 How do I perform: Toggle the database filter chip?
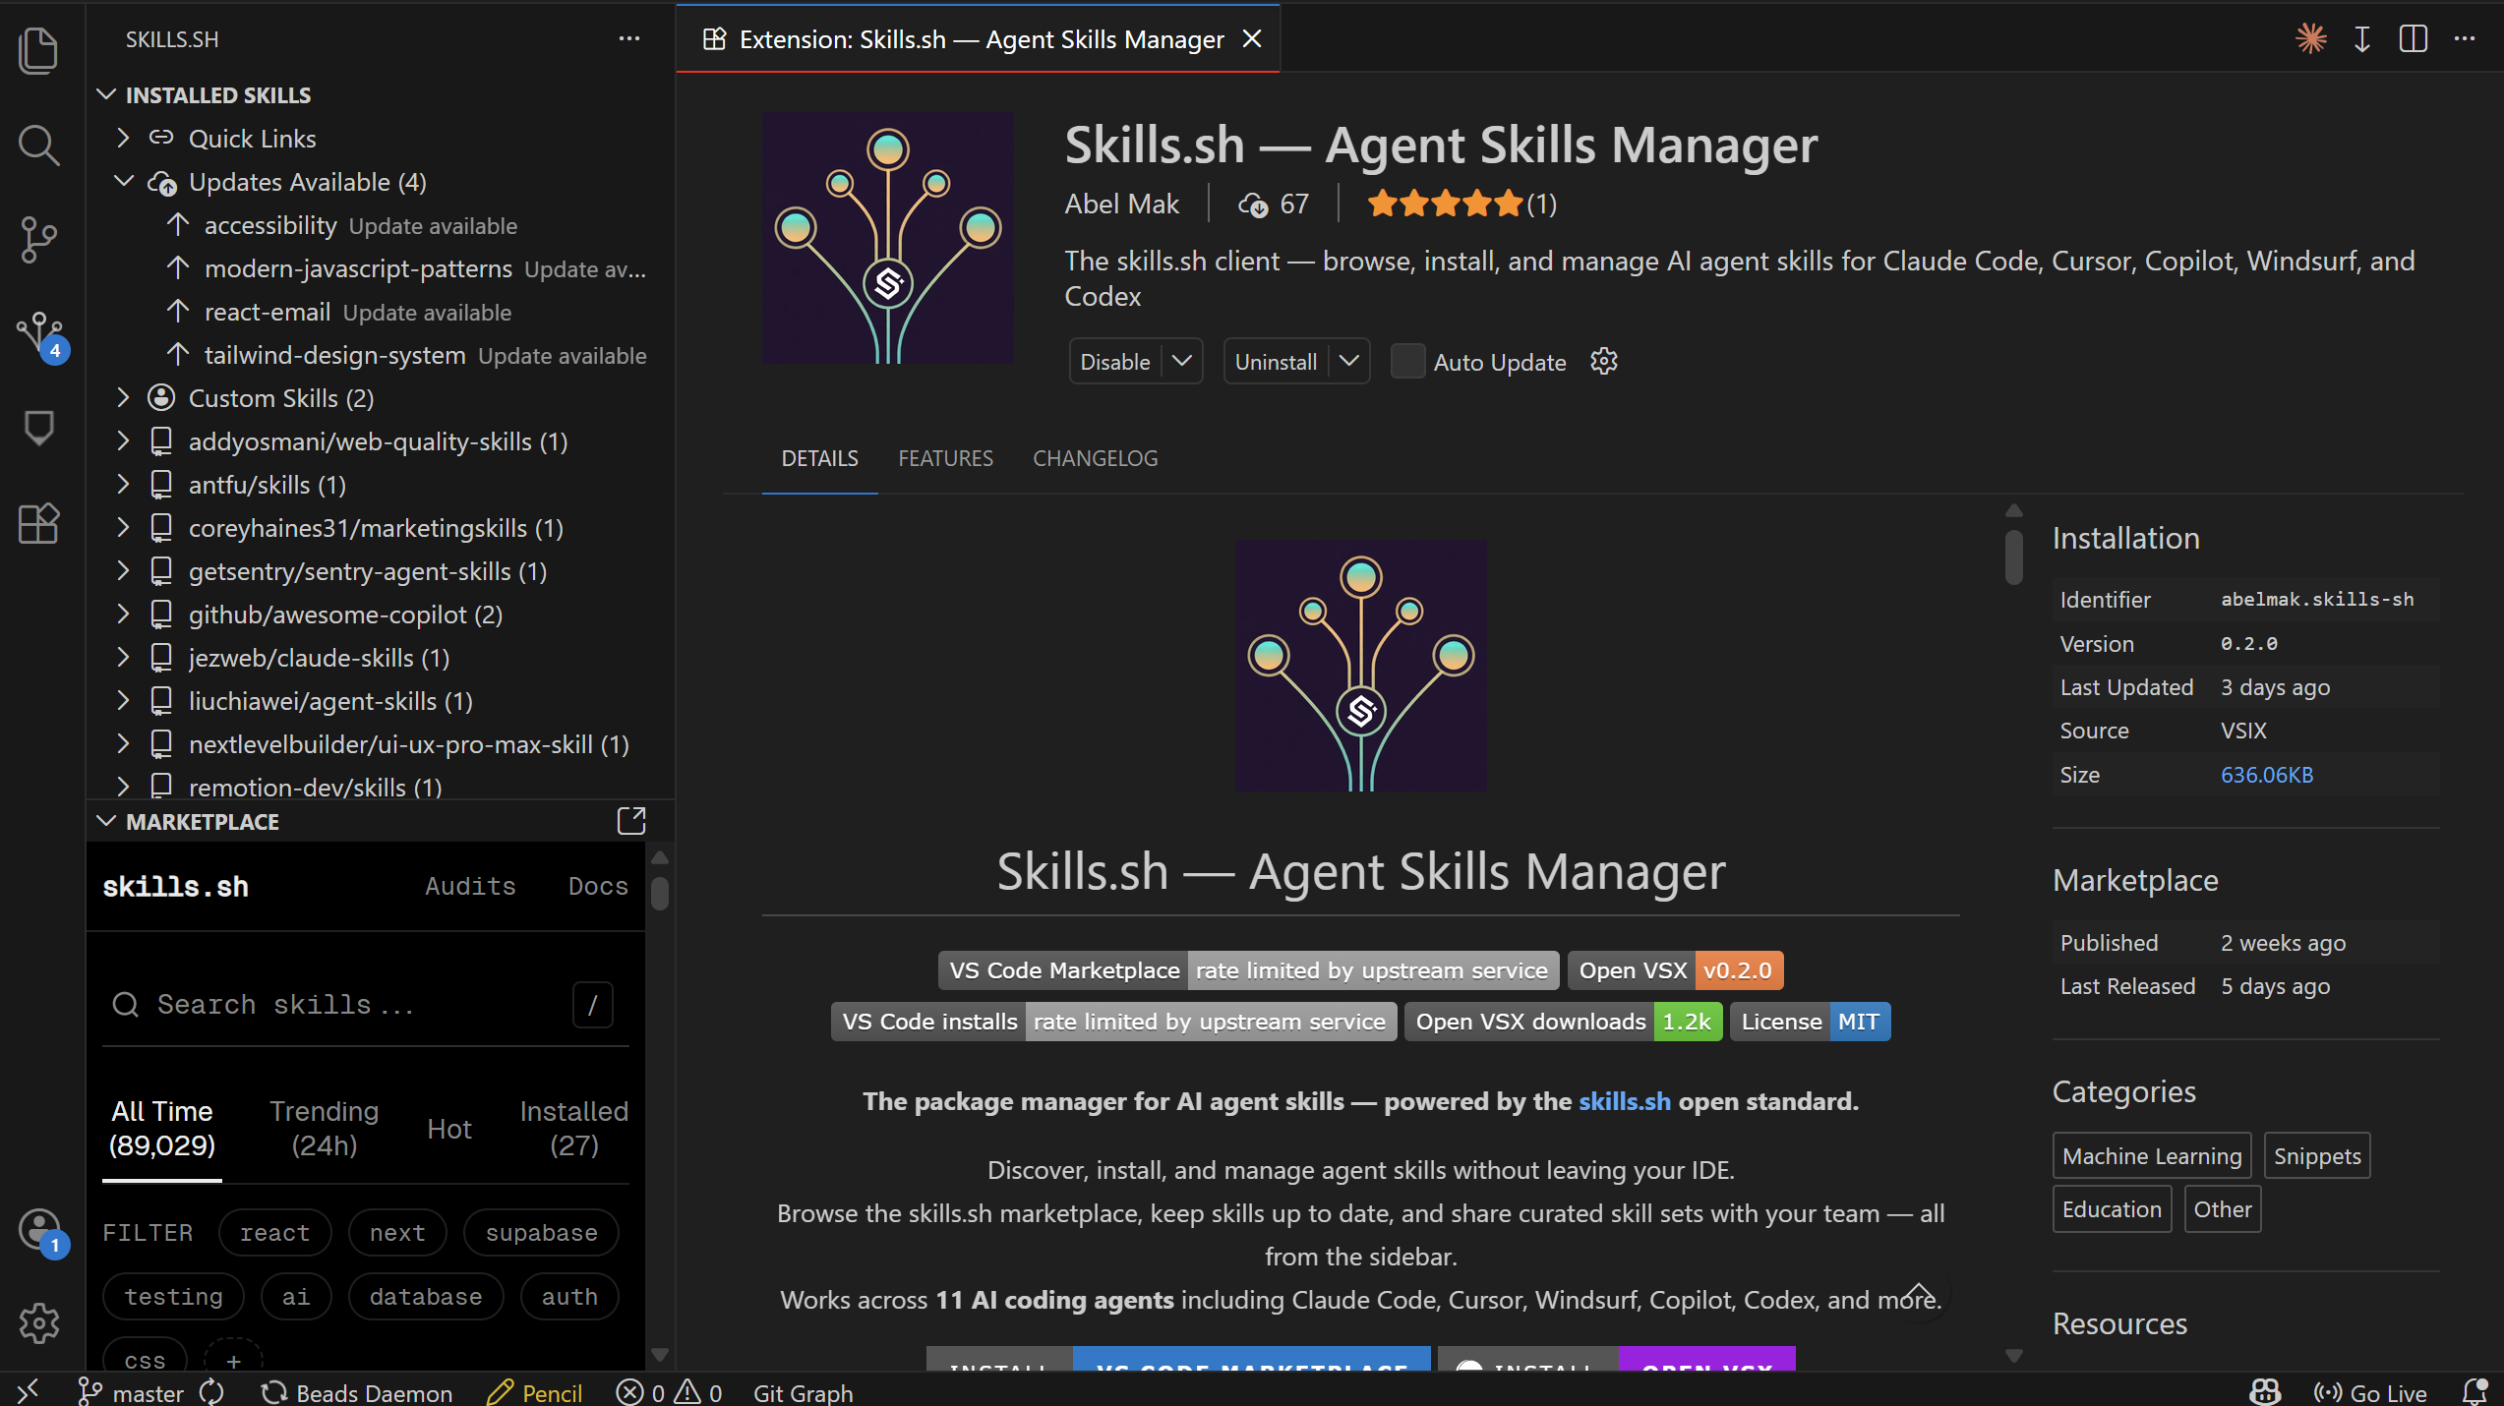[426, 1296]
